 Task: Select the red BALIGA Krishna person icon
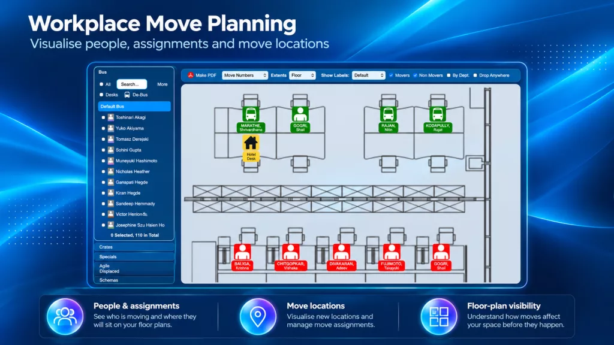242,252
